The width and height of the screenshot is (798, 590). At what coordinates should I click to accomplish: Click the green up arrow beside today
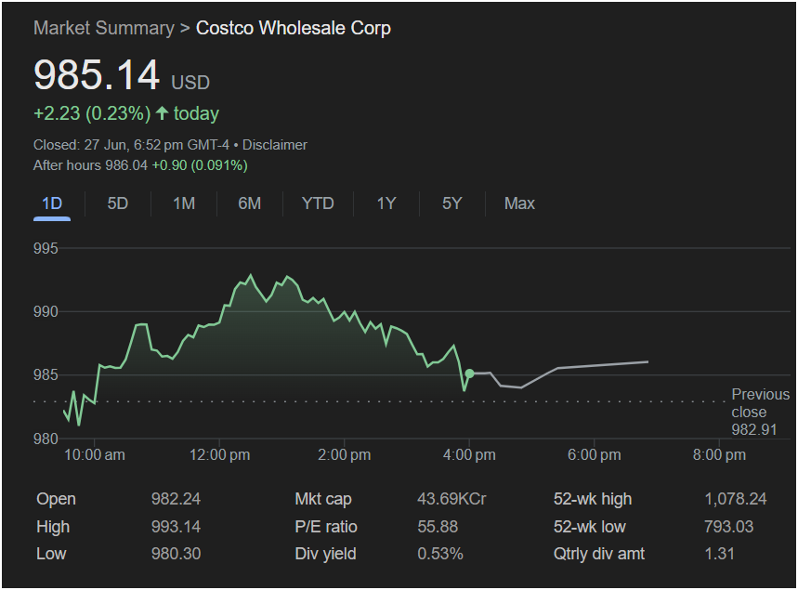tap(162, 113)
